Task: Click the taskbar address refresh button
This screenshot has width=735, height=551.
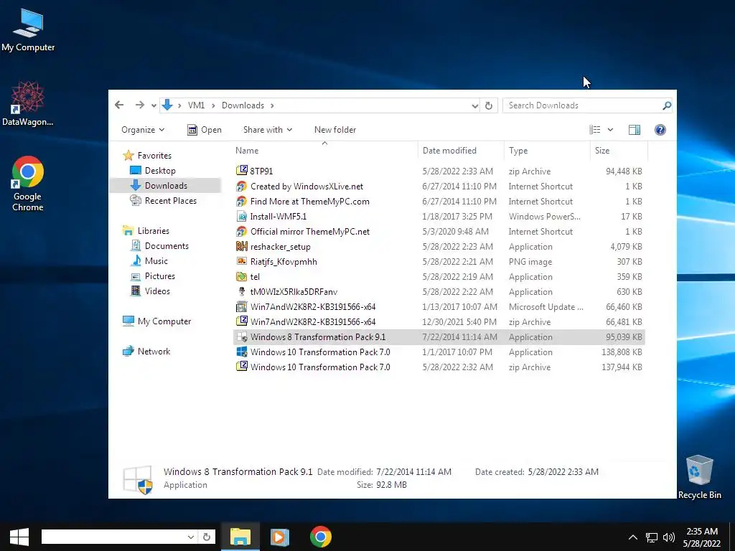Action: [206, 537]
